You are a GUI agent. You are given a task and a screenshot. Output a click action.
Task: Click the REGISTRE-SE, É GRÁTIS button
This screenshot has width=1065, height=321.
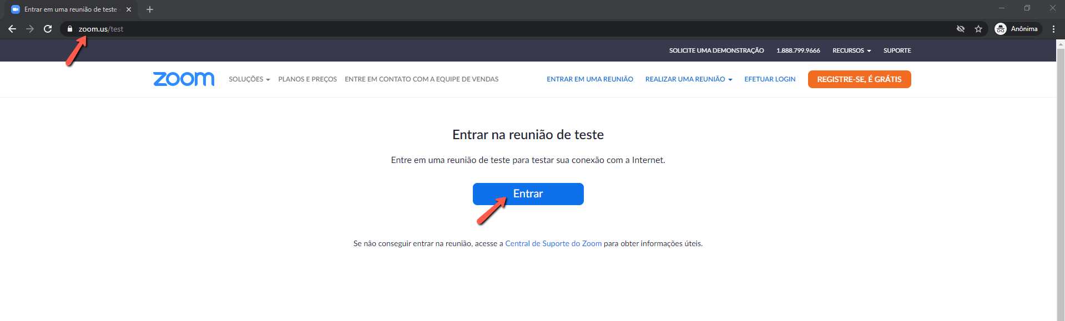pos(859,79)
